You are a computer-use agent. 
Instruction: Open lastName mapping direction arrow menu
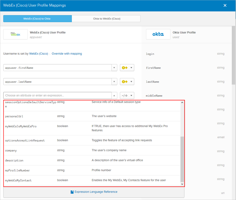(127, 82)
